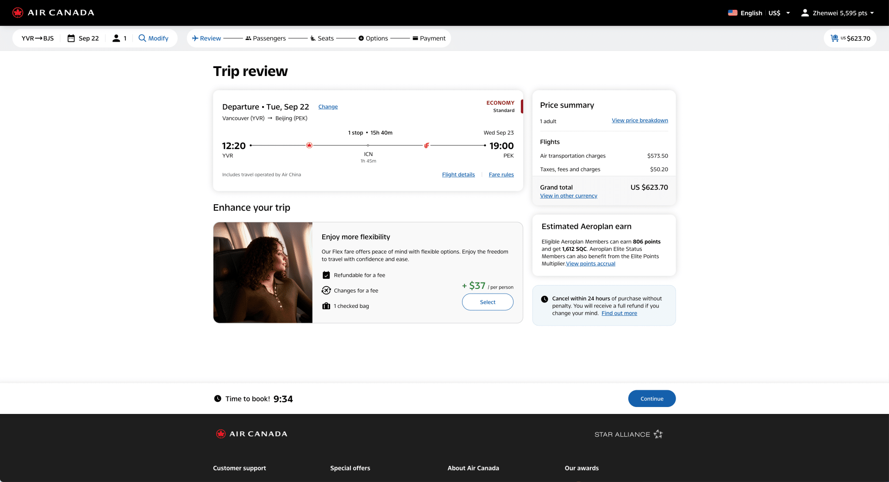Click the Special offers footer heading
Screen dimensions: 889x482
tap(350, 468)
